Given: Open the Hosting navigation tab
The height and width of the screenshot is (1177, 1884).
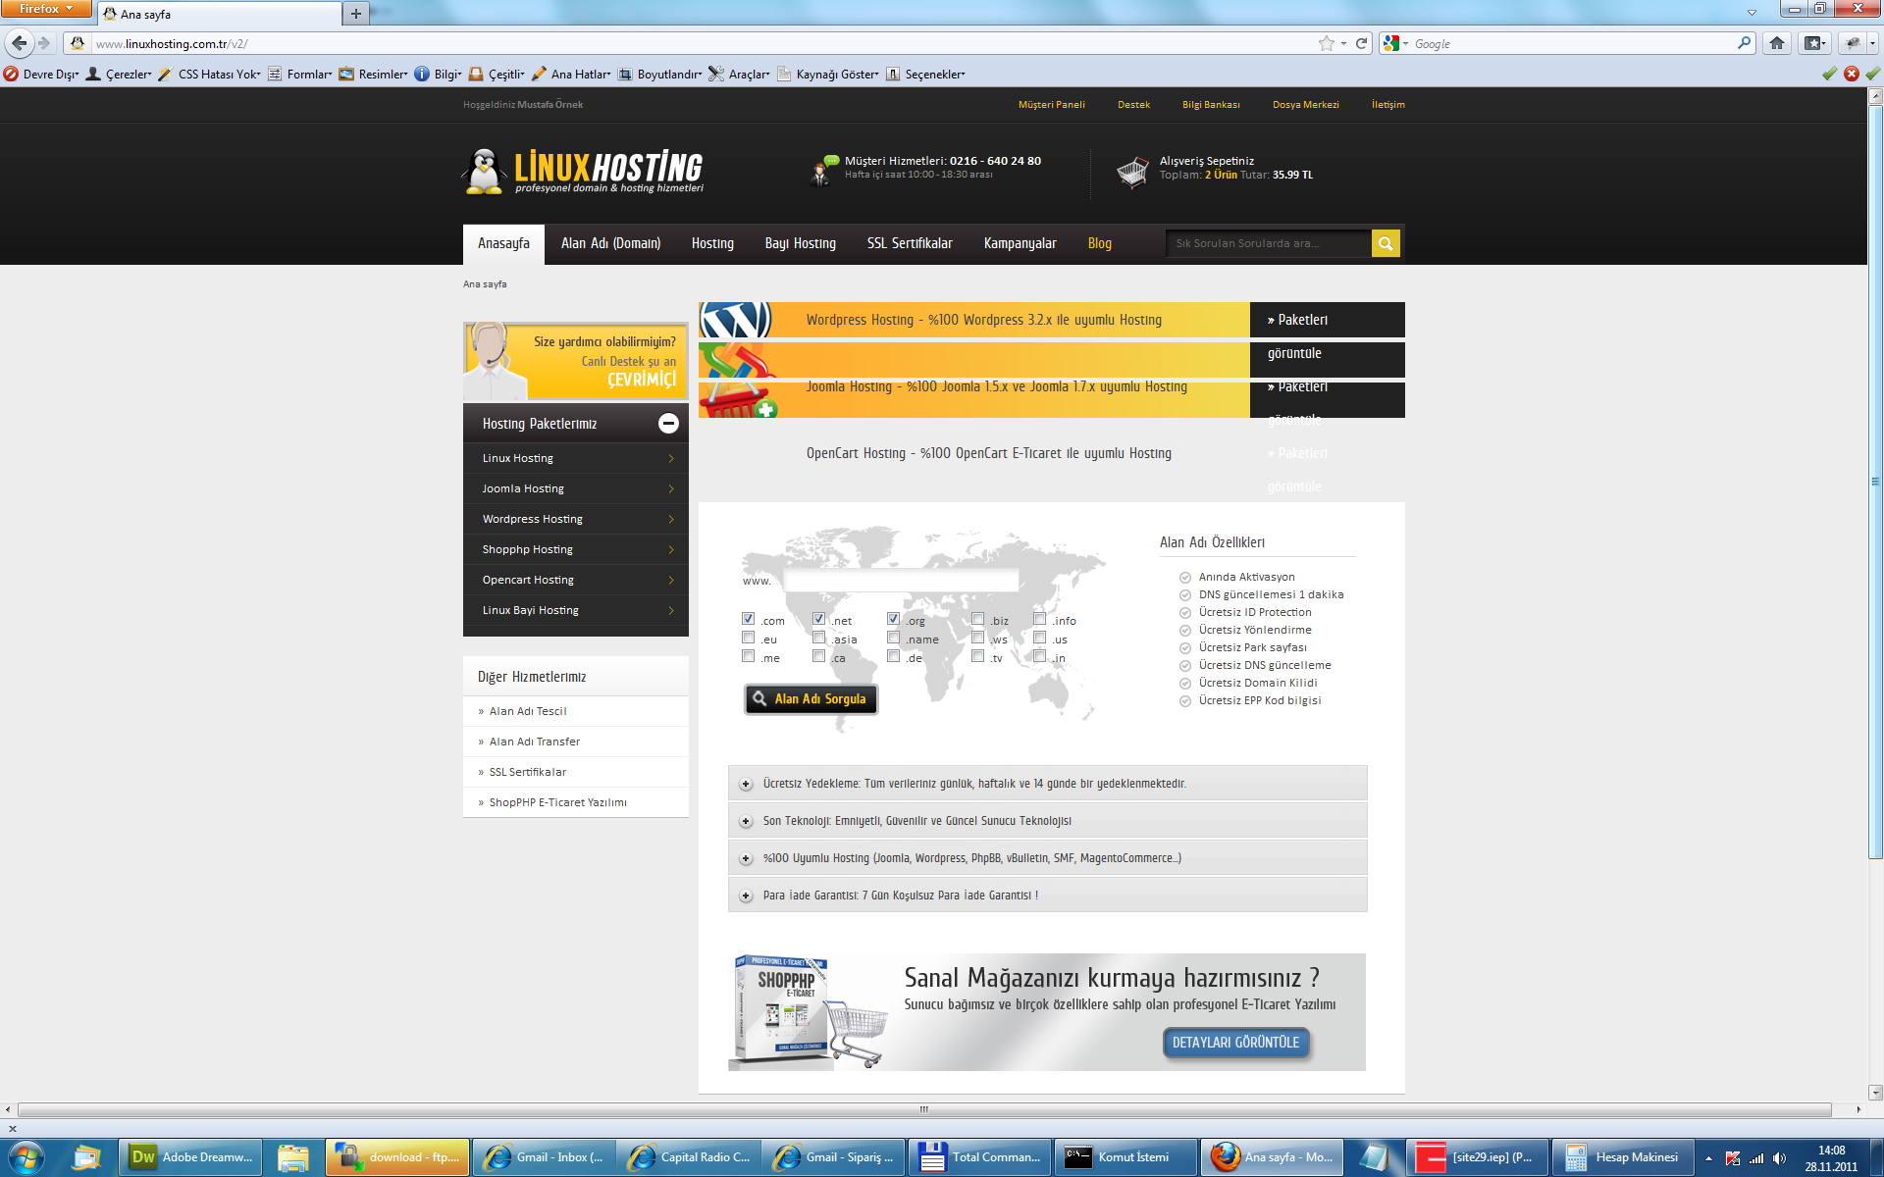Looking at the screenshot, I should [x=712, y=243].
